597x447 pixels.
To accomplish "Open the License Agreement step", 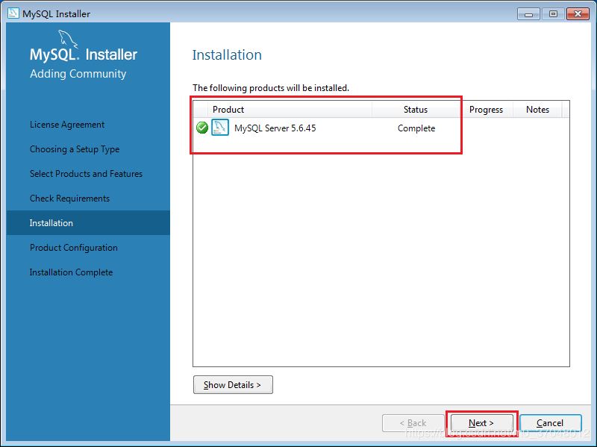I will coord(67,125).
